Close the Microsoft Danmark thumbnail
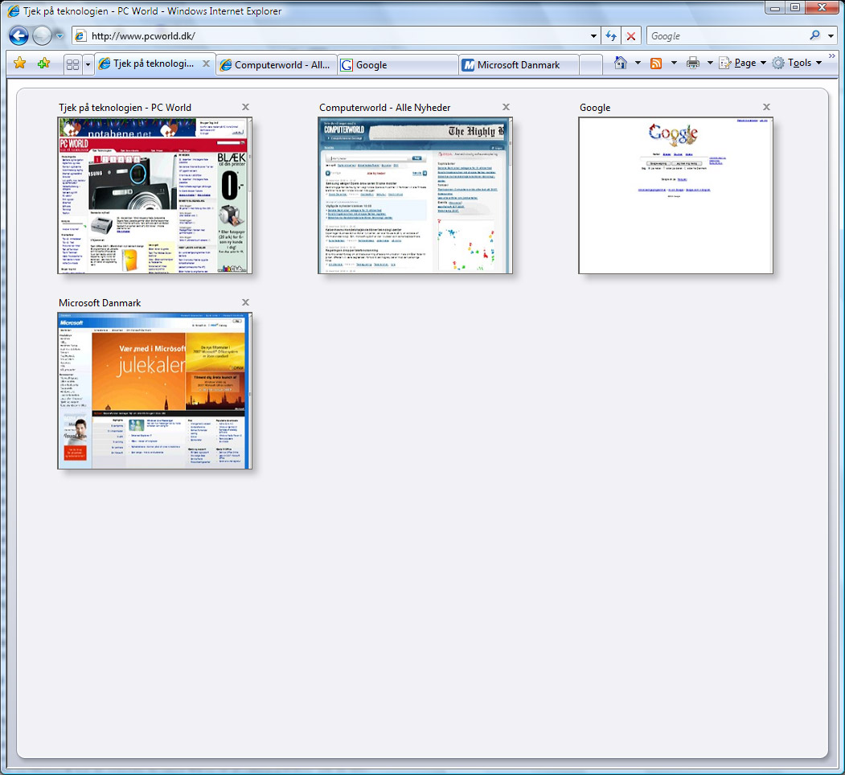The image size is (845, 775). tap(245, 302)
